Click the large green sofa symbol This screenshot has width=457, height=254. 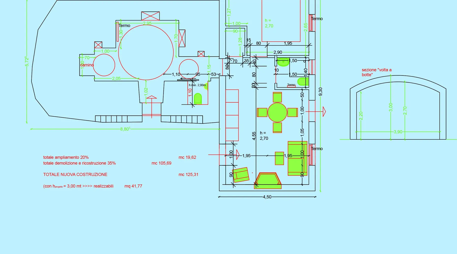(297, 158)
